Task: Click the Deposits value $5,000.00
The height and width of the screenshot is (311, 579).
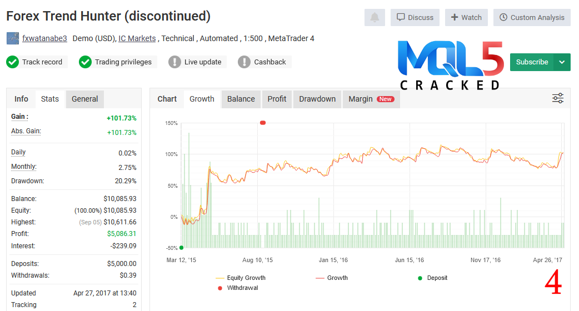Action: pyautogui.click(x=122, y=264)
